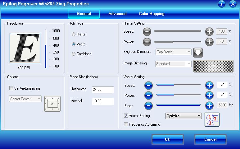Screen dimensions: 240x149
Task: Open the Image Dithering Standard dropdown
Action: click(174, 64)
